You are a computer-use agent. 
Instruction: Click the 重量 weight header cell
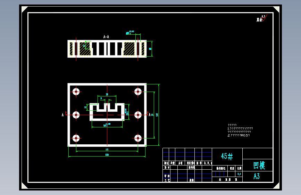[x=232, y=168]
